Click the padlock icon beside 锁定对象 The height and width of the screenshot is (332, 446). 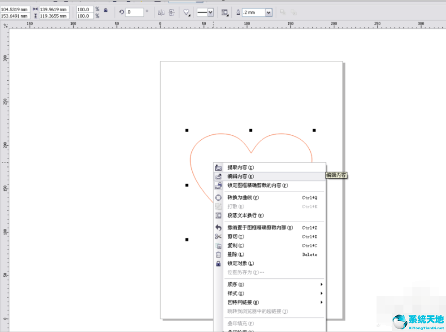pyautogui.click(x=218, y=263)
